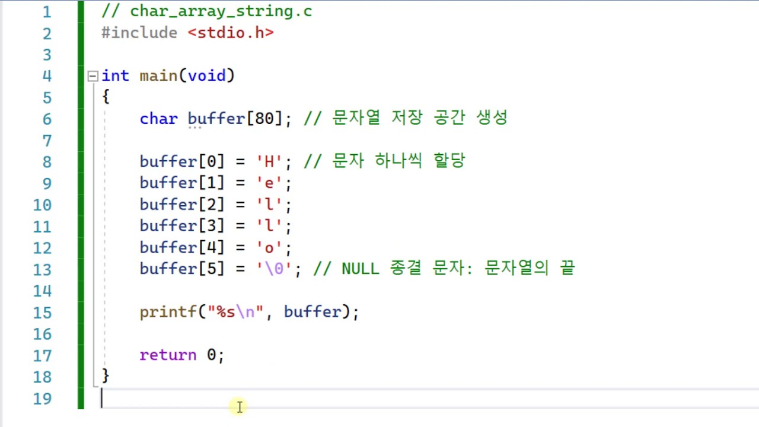This screenshot has width=759, height=427.
Task: Click "main(void)" function name
Action: 187,76
